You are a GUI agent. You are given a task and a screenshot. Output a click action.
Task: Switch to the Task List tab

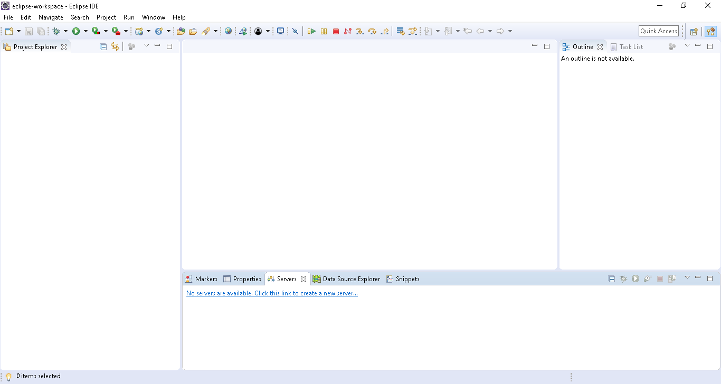[627, 47]
